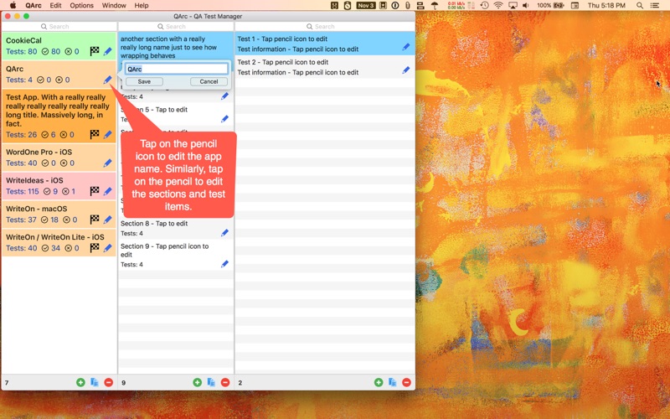Click Cancel in the rename popup

[209, 81]
